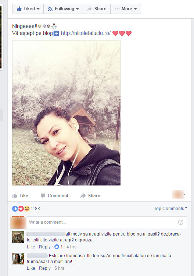View the red heart Love reactions
Screen dimensions: 194x276
click(21, 209)
